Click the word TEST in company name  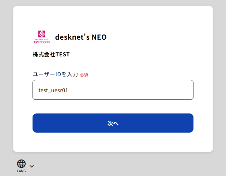(63, 54)
